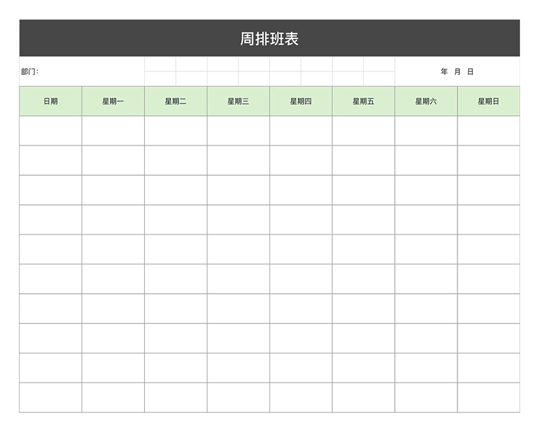
Task: Select the 星期二 column header
Action: pyautogui.click(x=176, y=101)
